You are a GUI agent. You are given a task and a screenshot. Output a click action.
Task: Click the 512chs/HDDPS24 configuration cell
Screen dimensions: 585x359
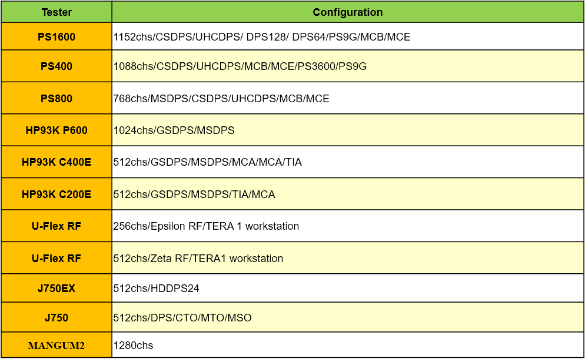coord(348,288)
